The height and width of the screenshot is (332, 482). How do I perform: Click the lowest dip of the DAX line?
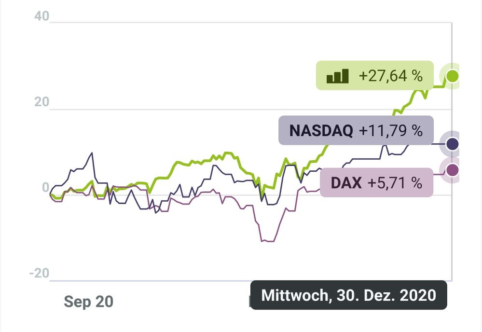pyautogui.click(x=268, y=241)
